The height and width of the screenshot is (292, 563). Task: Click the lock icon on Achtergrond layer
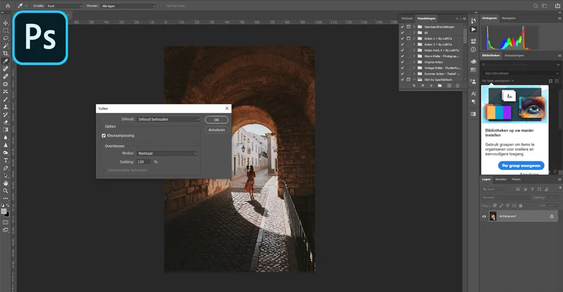tap(551, 216)
